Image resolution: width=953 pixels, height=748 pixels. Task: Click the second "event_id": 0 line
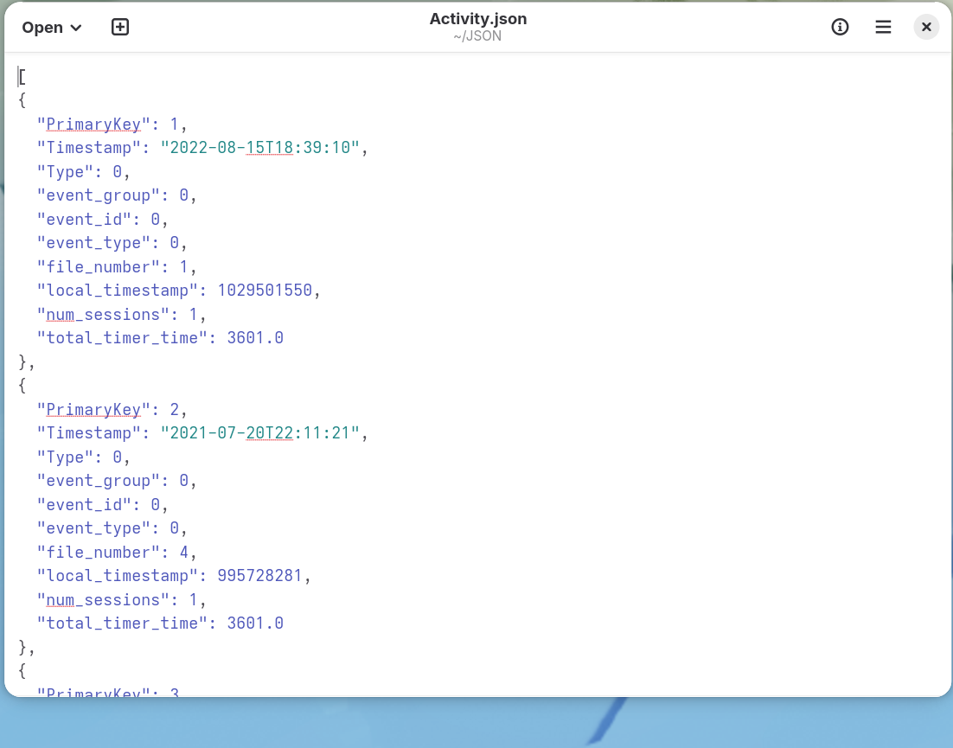103,505
